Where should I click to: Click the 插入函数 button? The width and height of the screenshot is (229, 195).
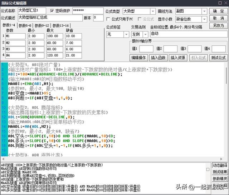158,58
